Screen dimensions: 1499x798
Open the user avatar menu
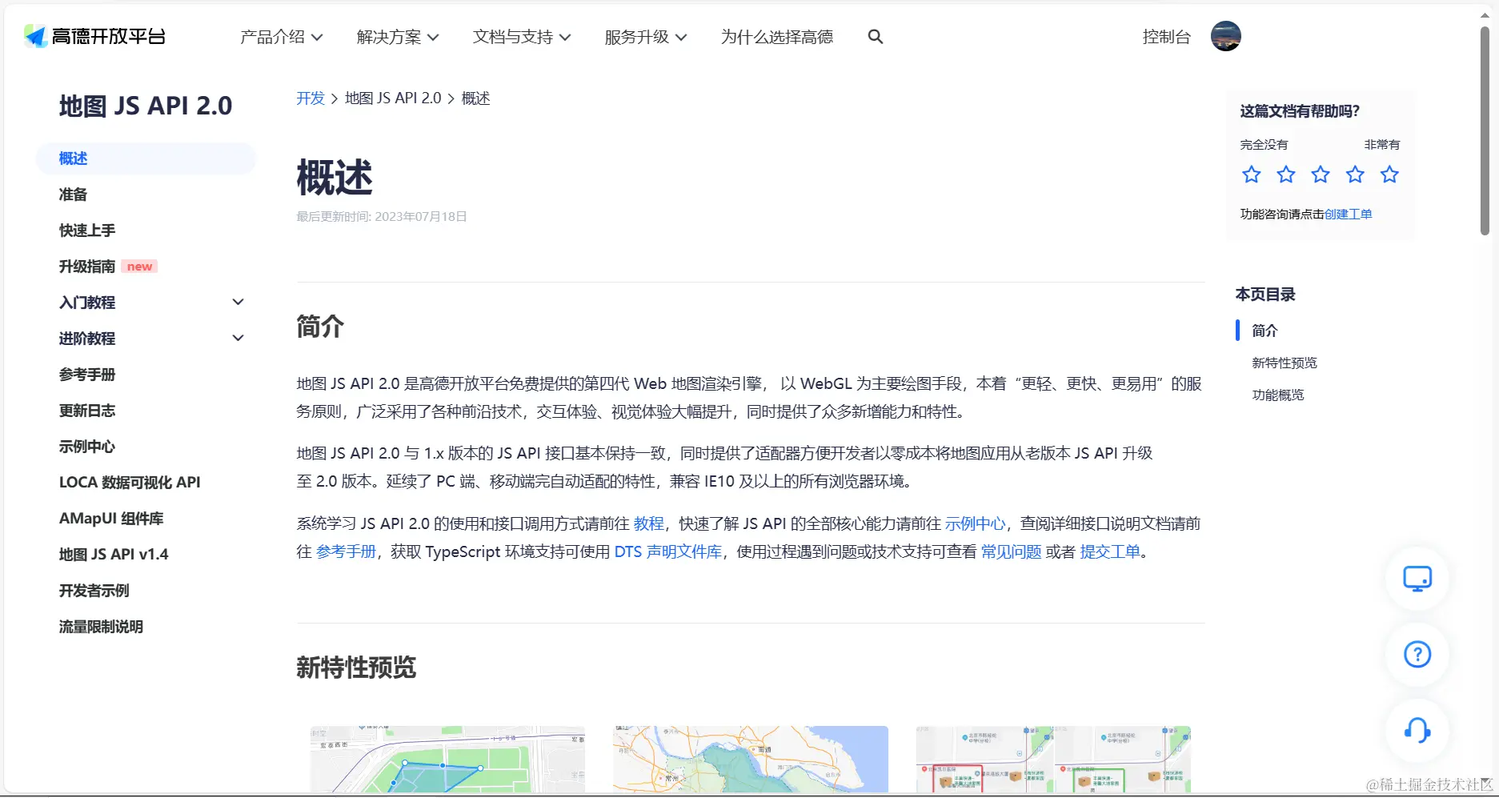tap(1225, 36)
